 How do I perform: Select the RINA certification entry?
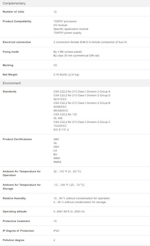point(57,158)
